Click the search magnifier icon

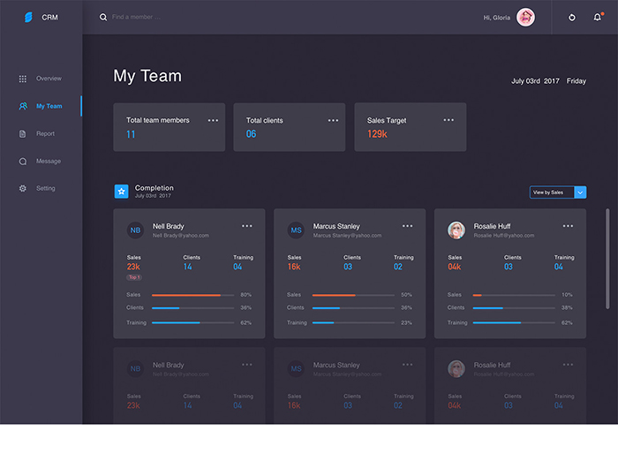click(103, 17)
